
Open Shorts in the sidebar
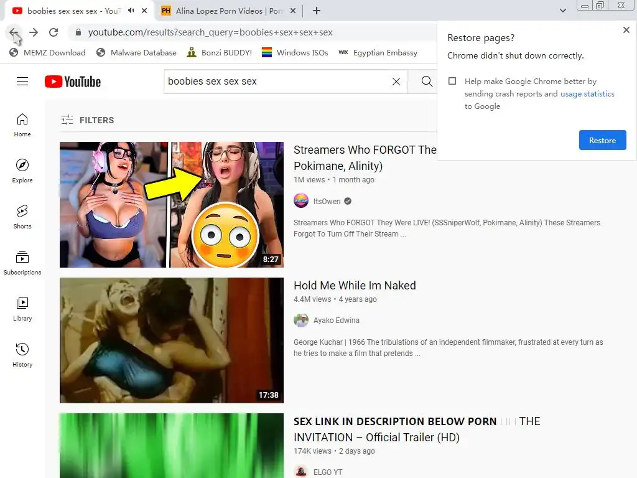point(22,217)
